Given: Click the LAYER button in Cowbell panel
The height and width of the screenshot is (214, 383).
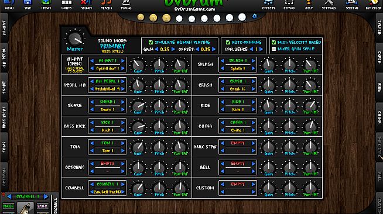Looking at the screenshot, I should click(42, 206).
